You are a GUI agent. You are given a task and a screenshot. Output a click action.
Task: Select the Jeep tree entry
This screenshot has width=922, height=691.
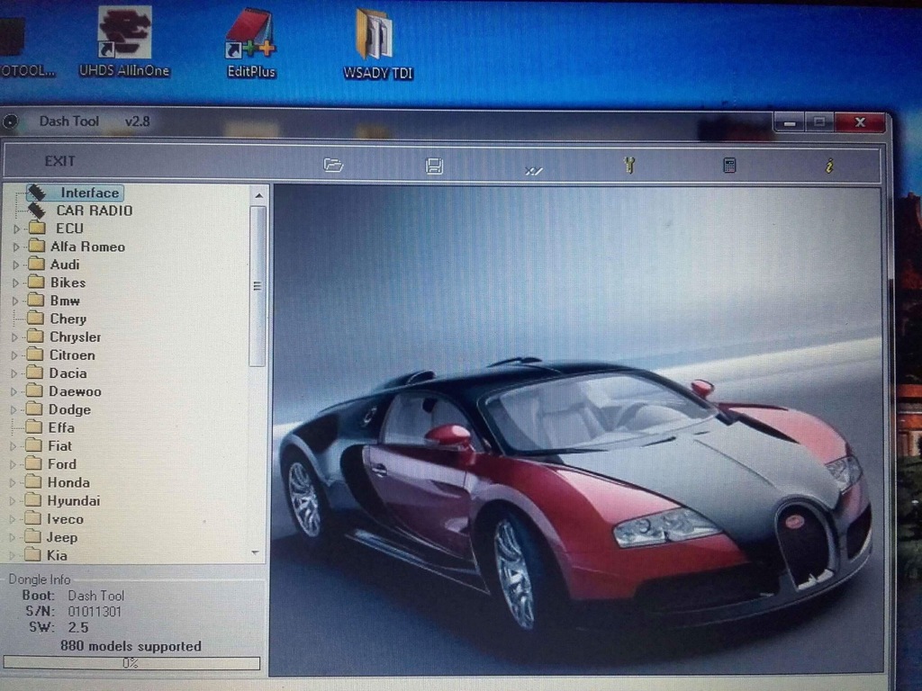[x=62, y=537]
